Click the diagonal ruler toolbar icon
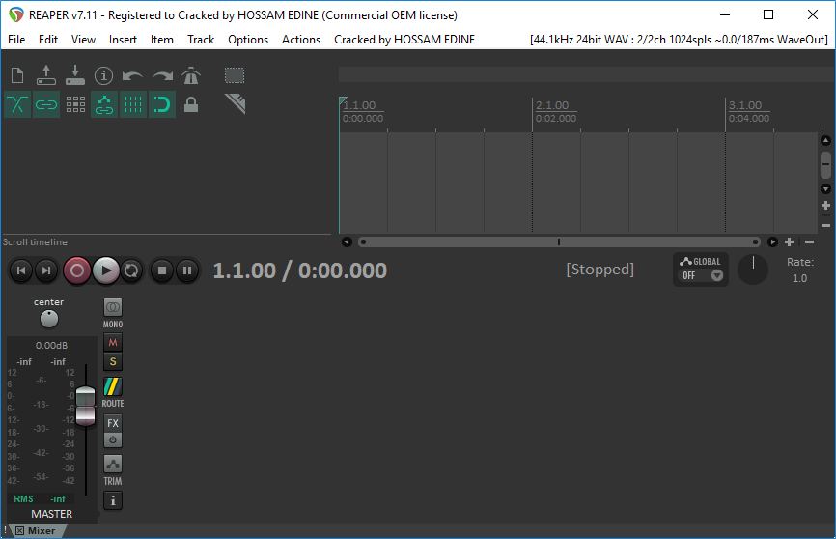Screen dimensions: 836x539 pos(235,103)
